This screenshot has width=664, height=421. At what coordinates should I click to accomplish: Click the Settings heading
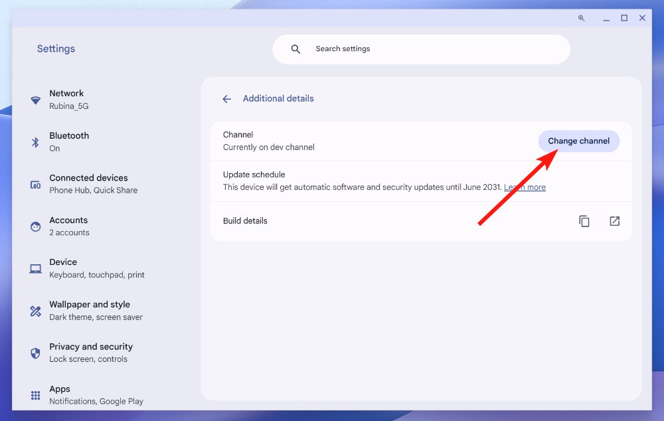[x=56, y=48]
